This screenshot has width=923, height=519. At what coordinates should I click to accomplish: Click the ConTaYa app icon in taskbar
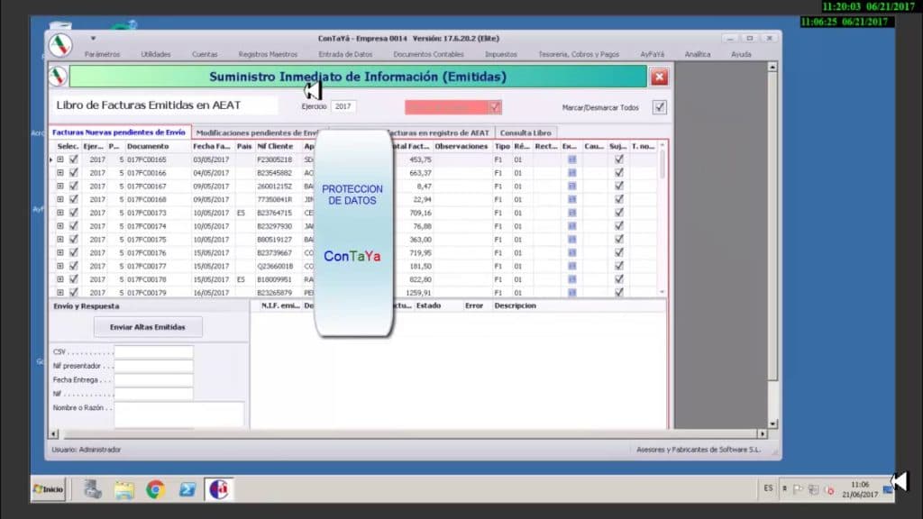(x=219, y=489)
